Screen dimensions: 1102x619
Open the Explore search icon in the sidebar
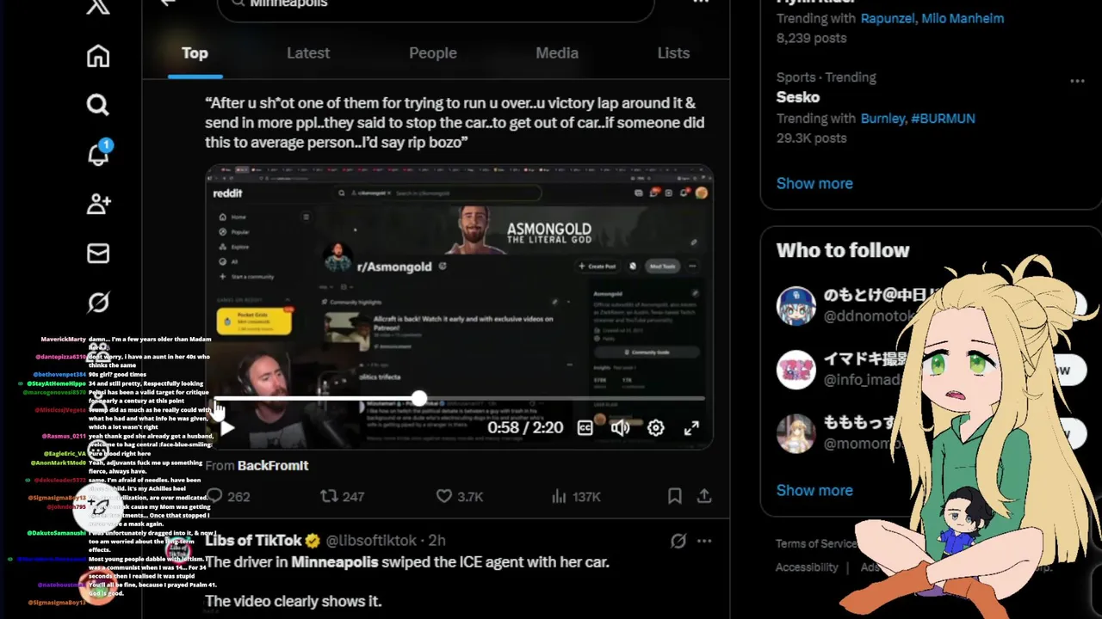98,105
